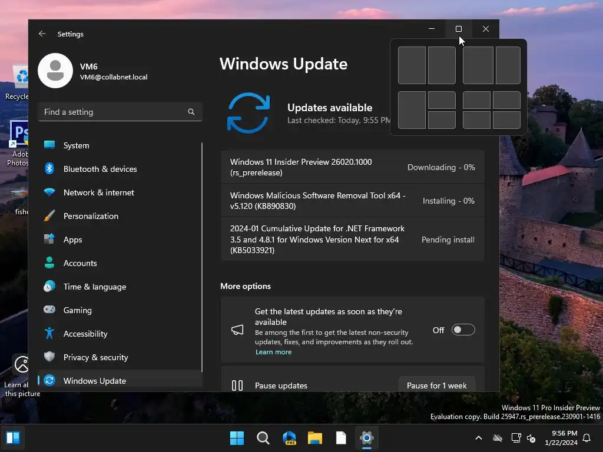
Task: Click the Settings gear on taskbar
Action: (367, 438)
